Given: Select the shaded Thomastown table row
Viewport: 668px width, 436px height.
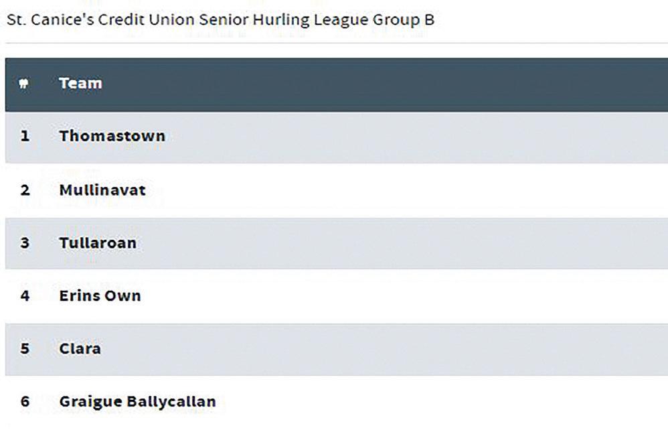Looking at the screenshot, I should 337,137.
